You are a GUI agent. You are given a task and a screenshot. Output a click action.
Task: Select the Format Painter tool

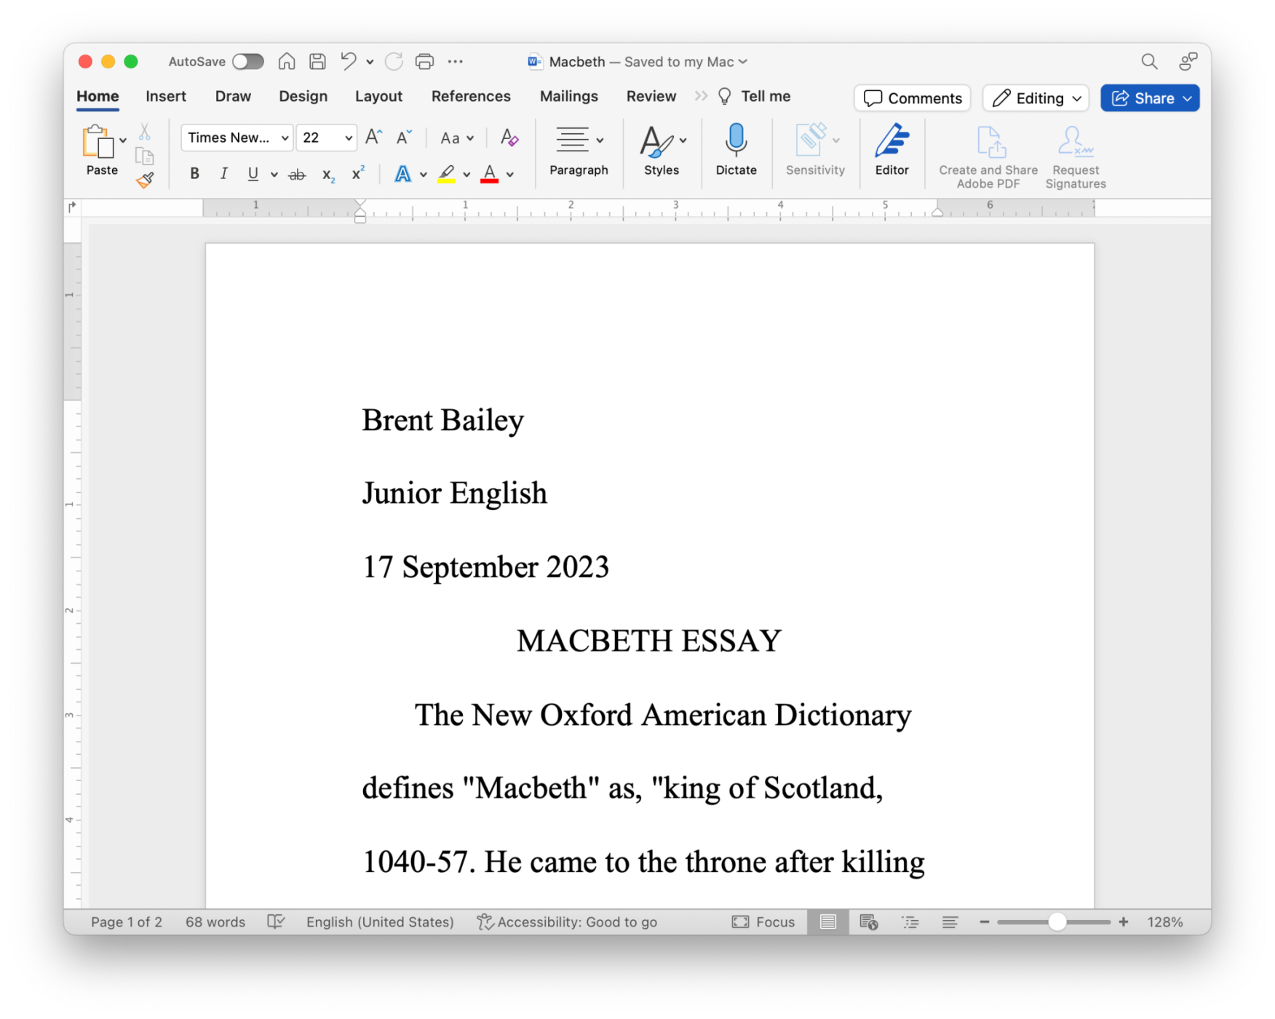[145, 181]
